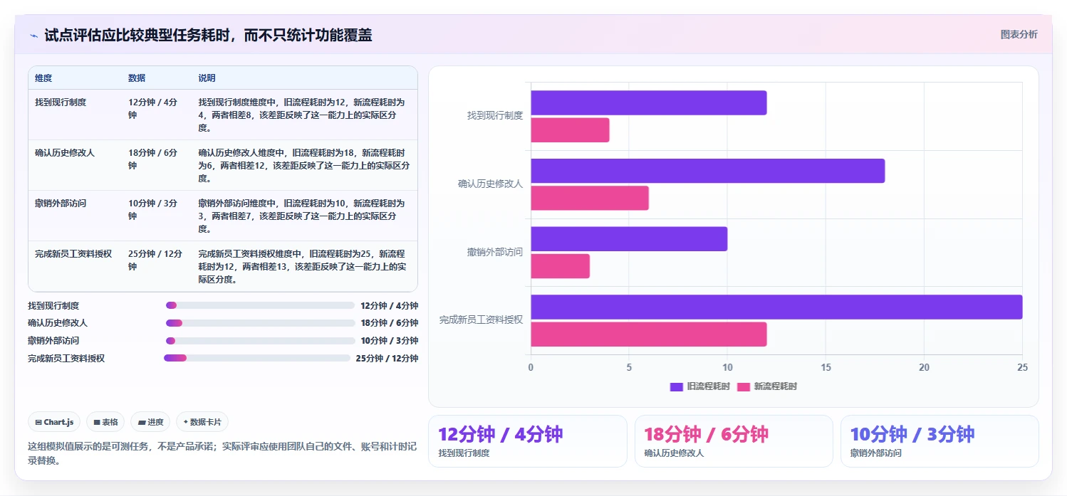Viewport: 1067px width, 496px height.
Task: Select the 表格 chip
Action: coord(105,422)
